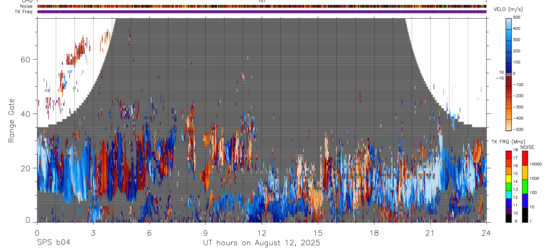
Task: Click the 18 tick on UT hours axis
Action: point(374,233)
